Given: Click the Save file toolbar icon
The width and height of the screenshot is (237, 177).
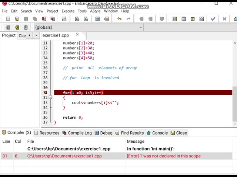Looking at the screenshot, I should click(26, 19).
